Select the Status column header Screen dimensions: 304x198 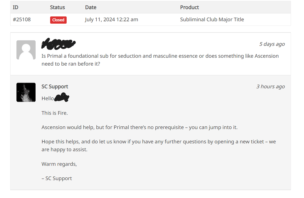tap(57, 7)
